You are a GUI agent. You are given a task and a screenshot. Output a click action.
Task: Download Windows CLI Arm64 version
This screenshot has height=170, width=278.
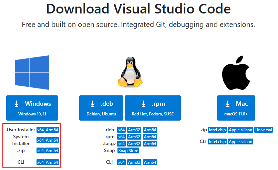[52, 162]
